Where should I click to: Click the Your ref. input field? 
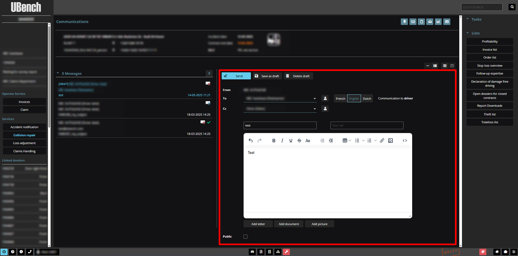pos(367,125)
